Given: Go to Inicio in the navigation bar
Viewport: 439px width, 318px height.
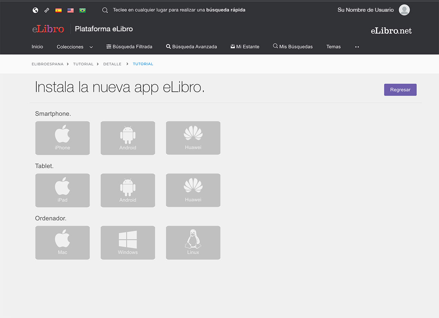Looking at the screenshot, I should [37, 47].
